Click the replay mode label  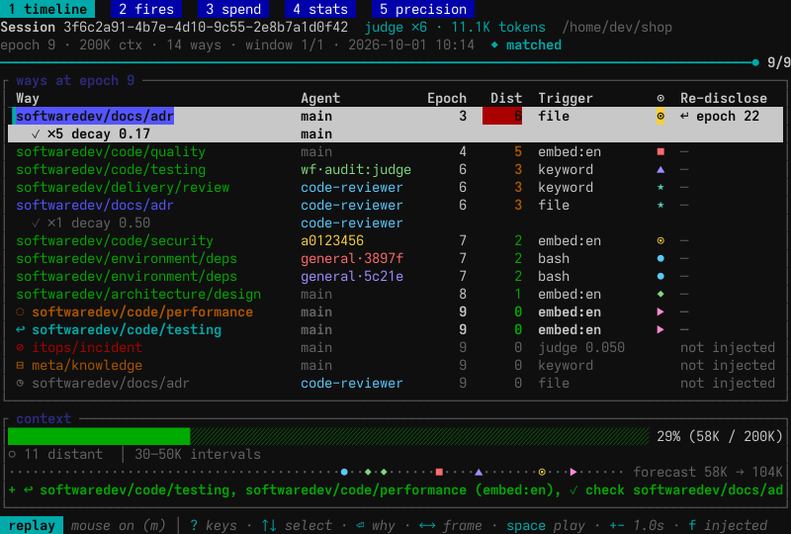point(32,525)
